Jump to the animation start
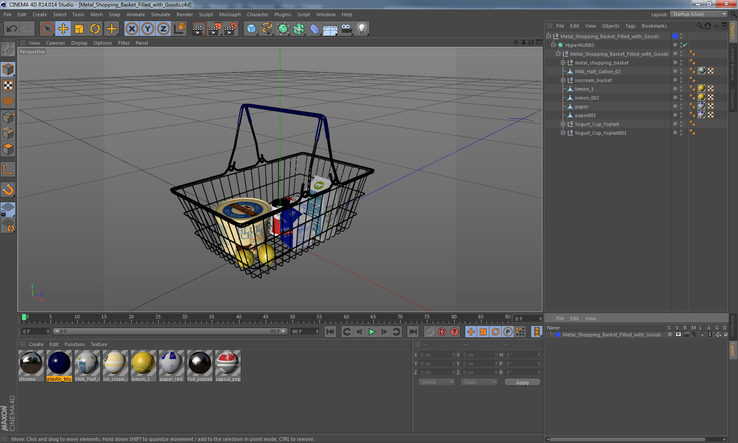Image resolution: width=738 pixels, height=443 pixels. click(330, 332)
